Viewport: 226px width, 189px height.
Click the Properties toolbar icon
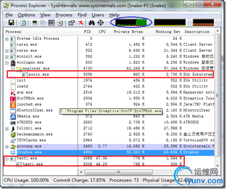tap(71, 22)
